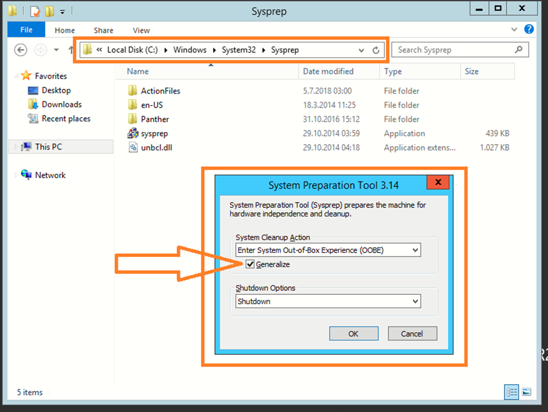548x412 pixels.
Task: Select Windows in the address path
Action: 190,50
